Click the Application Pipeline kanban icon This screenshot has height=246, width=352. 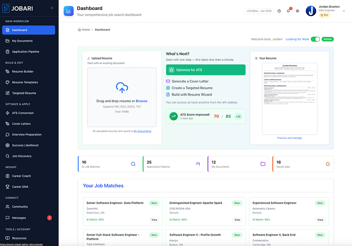198,164
